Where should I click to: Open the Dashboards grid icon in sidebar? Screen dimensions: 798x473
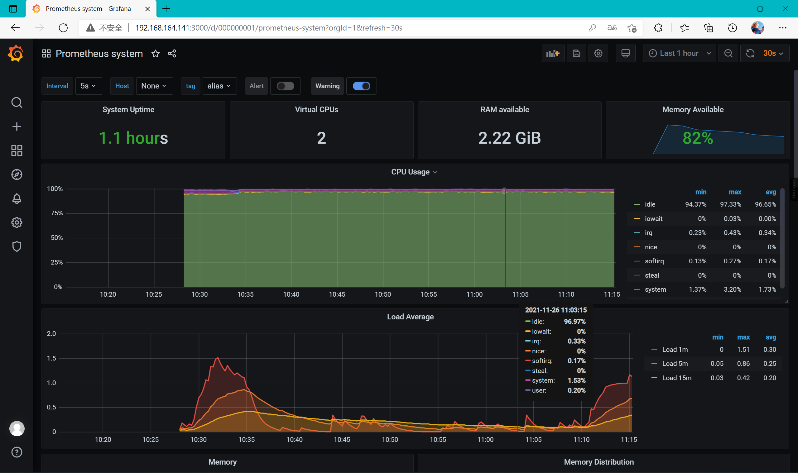(x=17, y=150)
